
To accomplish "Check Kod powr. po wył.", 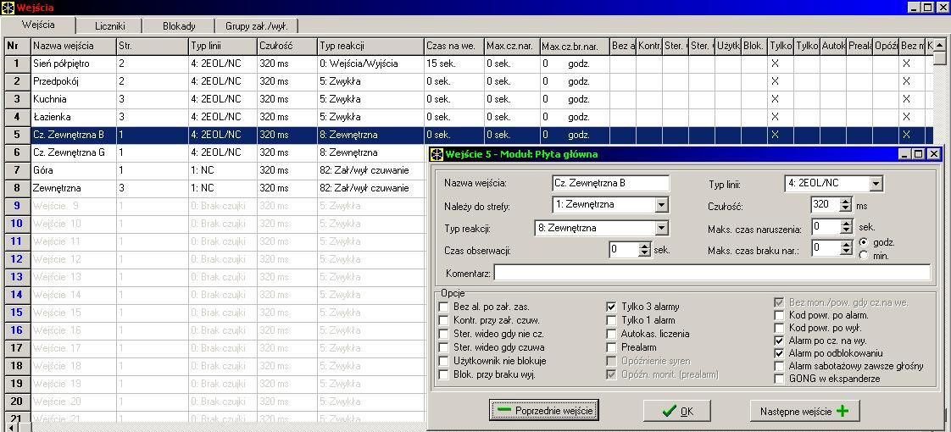I will [x=779, y=328].
